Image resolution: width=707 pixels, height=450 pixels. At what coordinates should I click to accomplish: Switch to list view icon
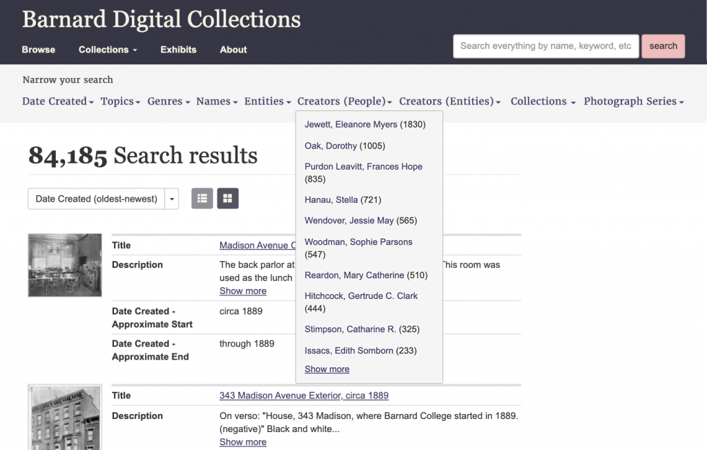[202, 198]
